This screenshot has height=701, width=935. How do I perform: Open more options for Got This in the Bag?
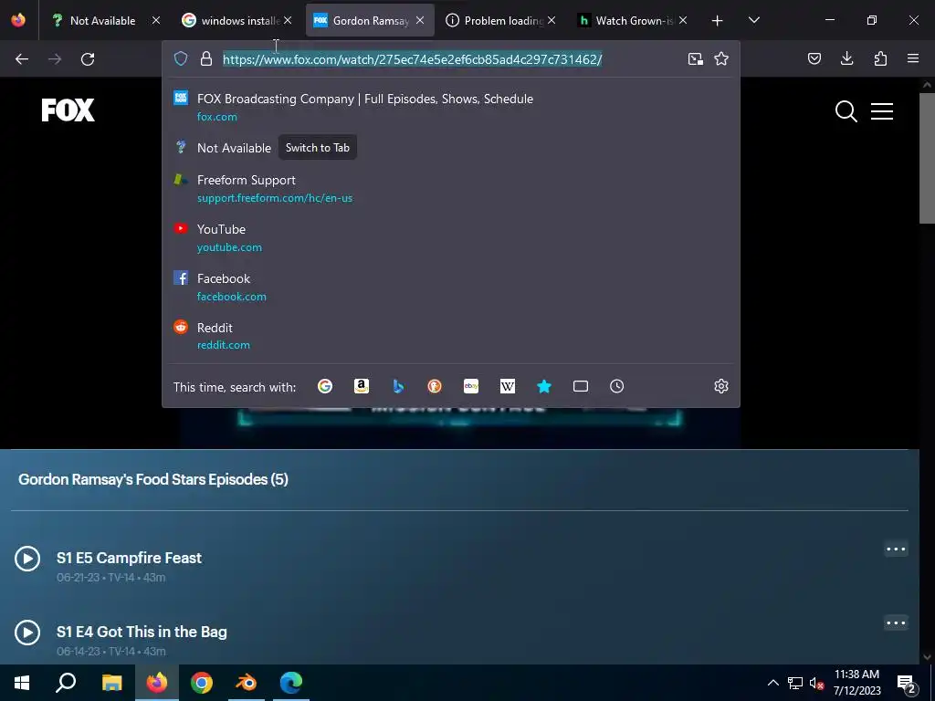[x=896, y=623]
